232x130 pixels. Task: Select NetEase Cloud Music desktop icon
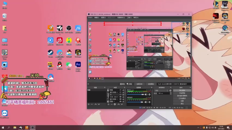coord(60,41)
